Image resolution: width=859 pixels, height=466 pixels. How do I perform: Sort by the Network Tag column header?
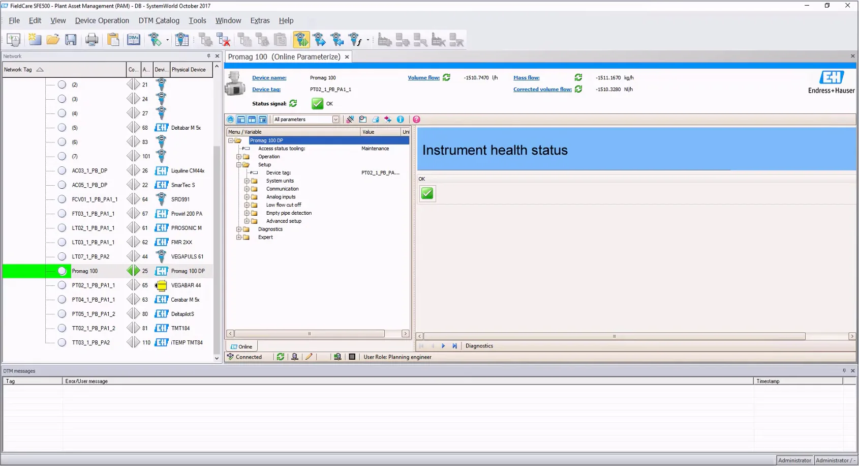[x=64, y=70]
